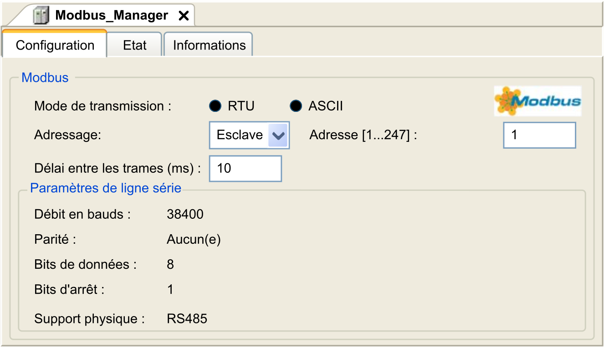Click the Modbus_Manager tab title
The image size is (604, 347).
[x=112, y=16]
